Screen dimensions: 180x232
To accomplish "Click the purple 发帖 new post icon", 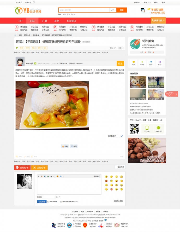I will coord(159,63).
